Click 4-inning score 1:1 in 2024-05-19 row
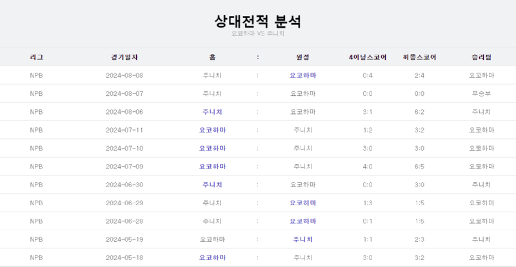 click(368, 239)
